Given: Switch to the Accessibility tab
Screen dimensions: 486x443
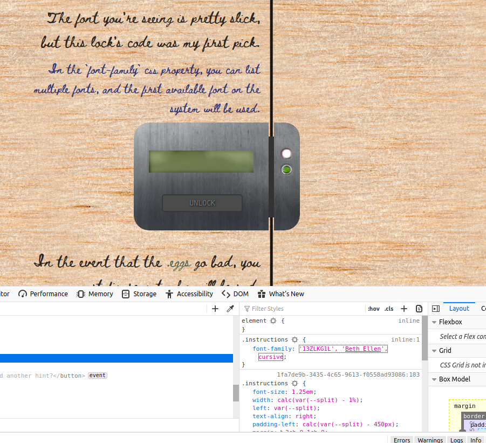Looking at the screenshot, I should click(189, 294).
